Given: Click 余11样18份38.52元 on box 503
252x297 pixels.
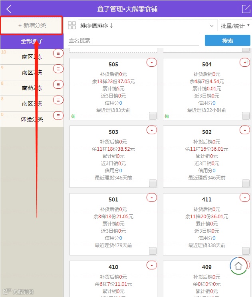Looking at the screenshot, I should [x=113, y=149].
